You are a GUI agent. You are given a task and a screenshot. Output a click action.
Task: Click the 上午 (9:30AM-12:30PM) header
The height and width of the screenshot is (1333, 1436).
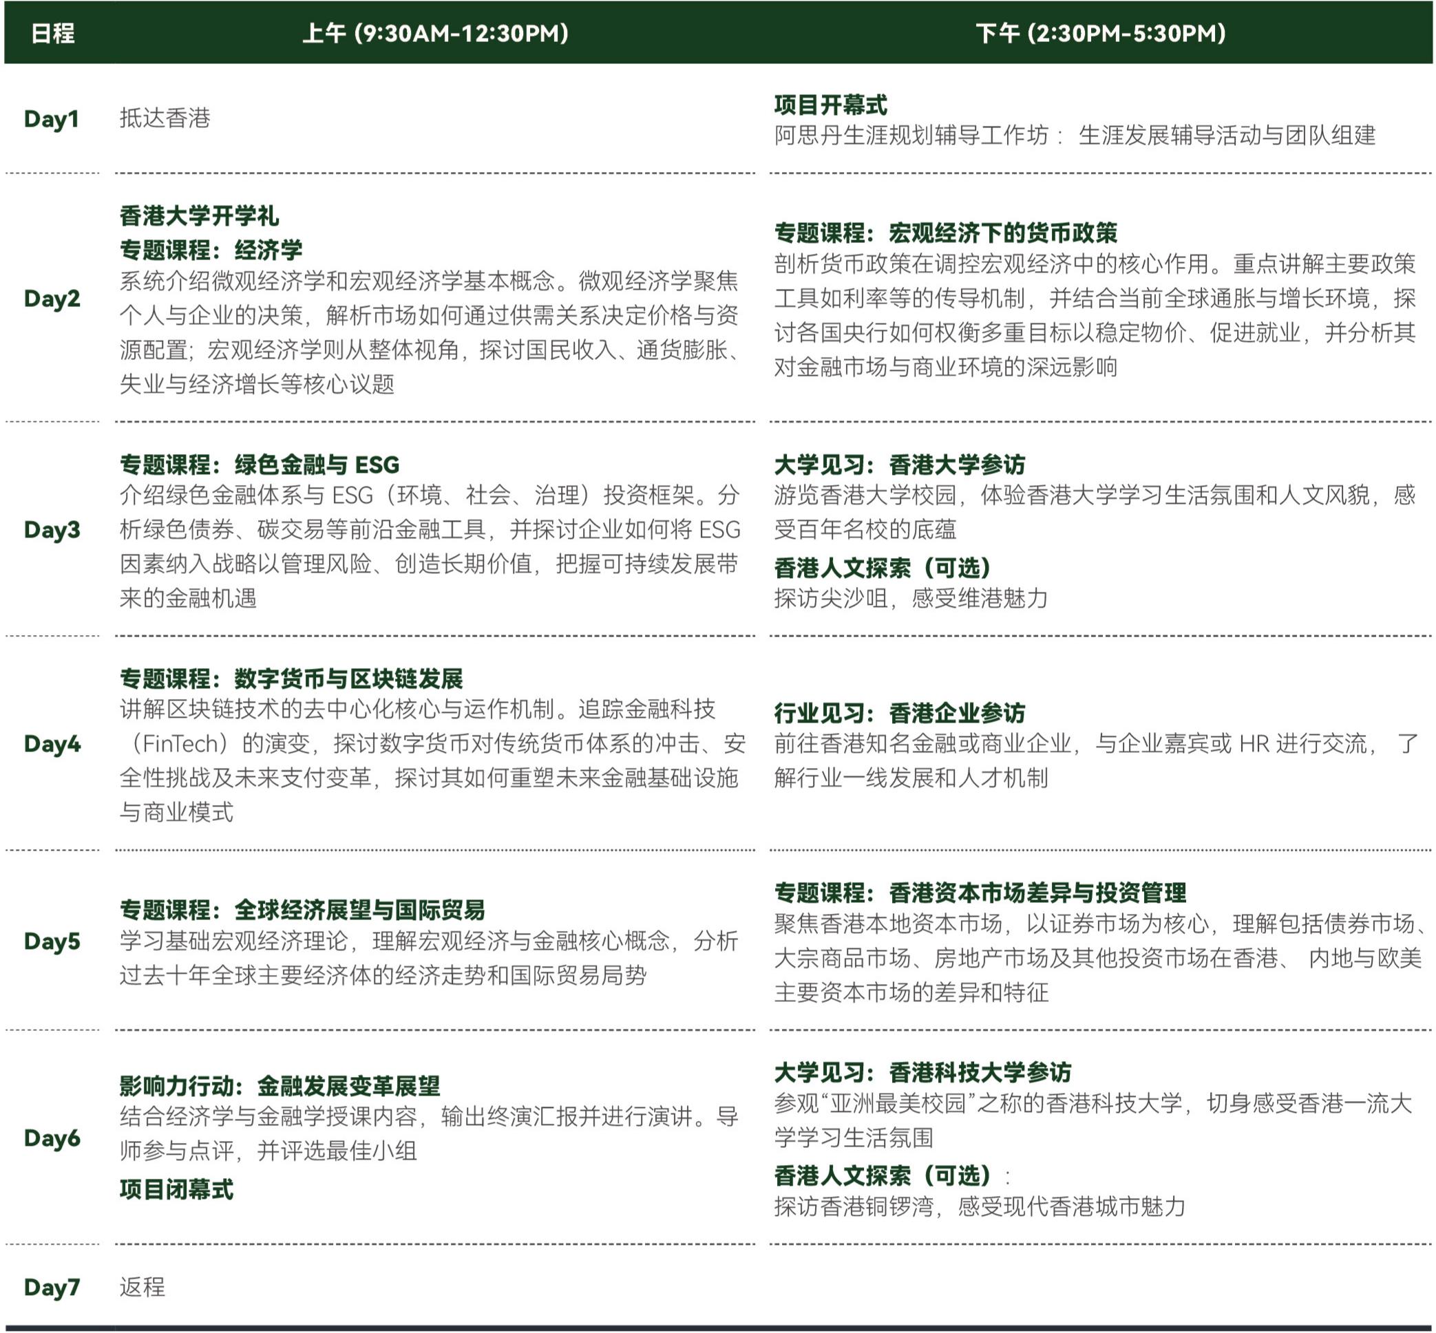coord(435,33)
